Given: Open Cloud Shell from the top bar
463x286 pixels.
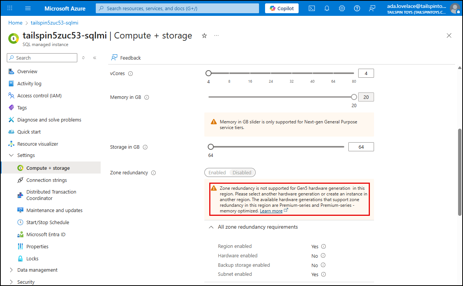Looking at the screenshot, I should pyautogui.click(x=312, y=8).
